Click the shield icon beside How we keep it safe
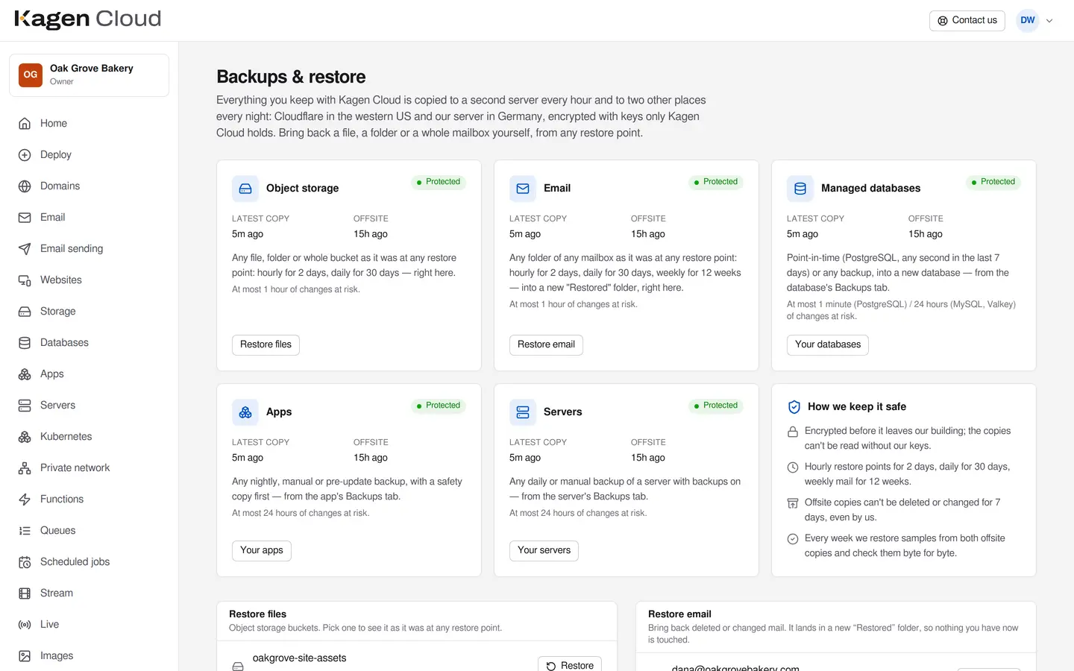 794,407
